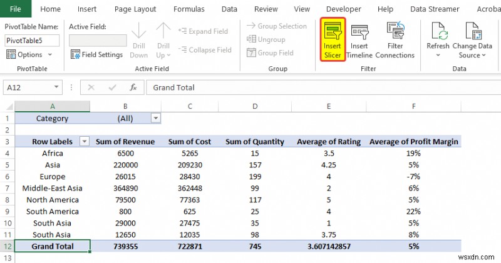Click the Sum of Revenue header cell
This screenshot has height=263, width=501.
coord(125,142)
